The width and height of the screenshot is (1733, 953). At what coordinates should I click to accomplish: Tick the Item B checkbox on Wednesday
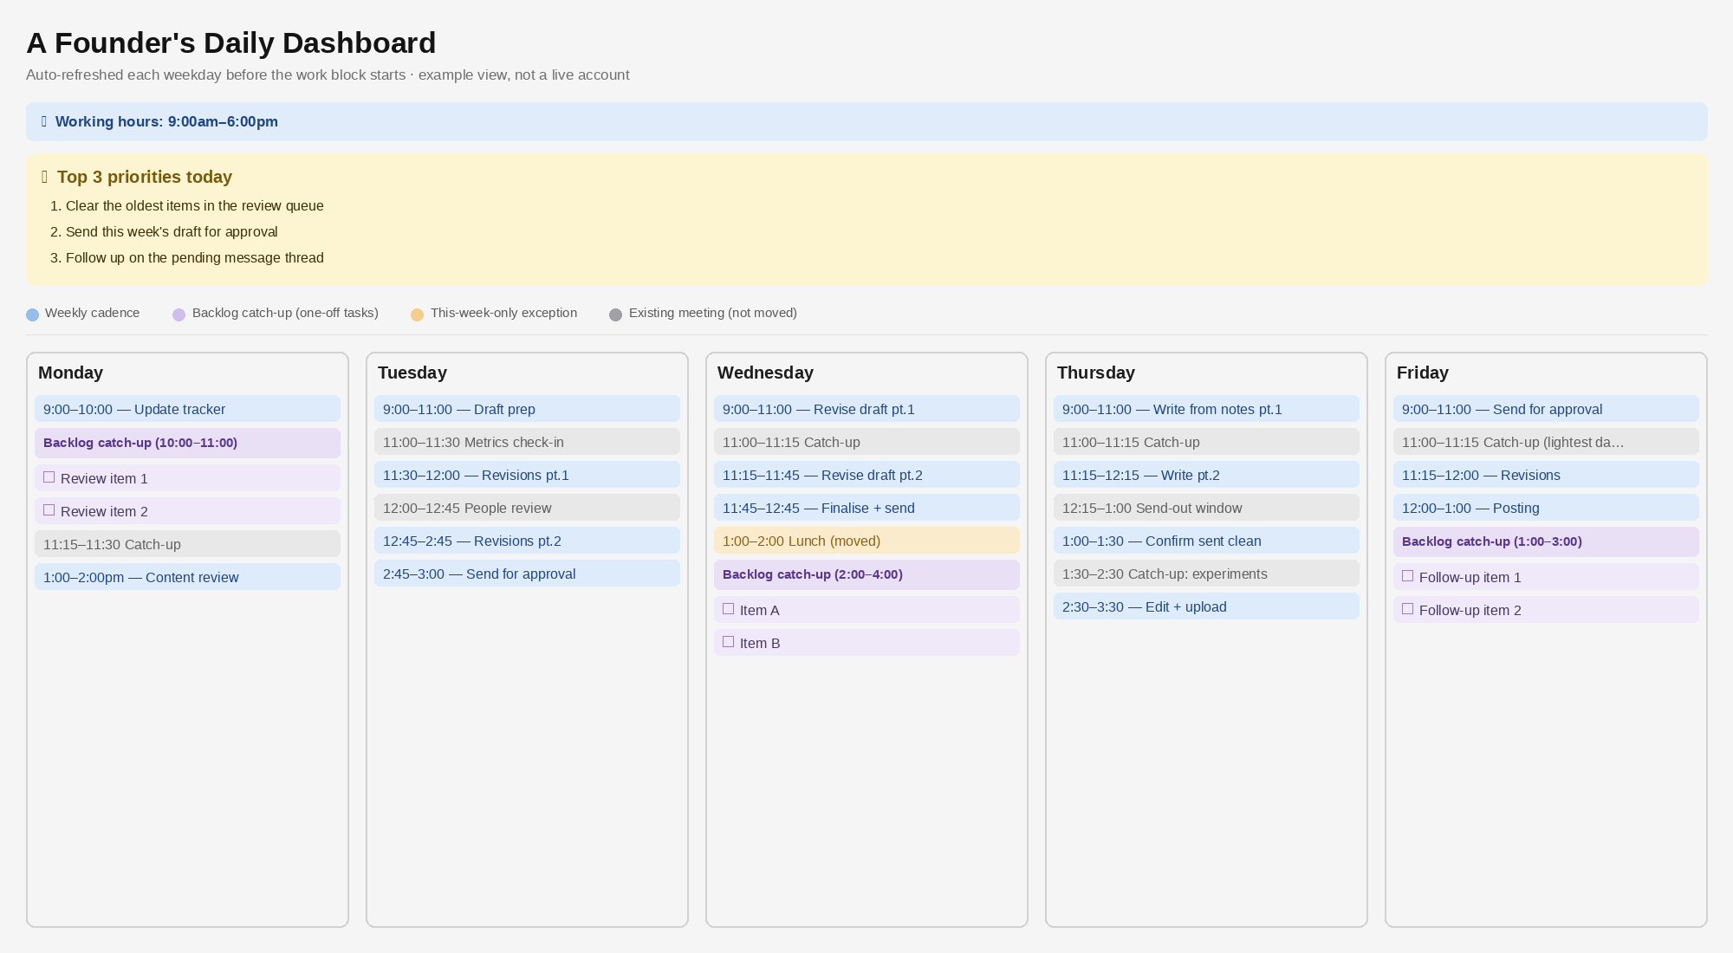[x=729, y=642]
